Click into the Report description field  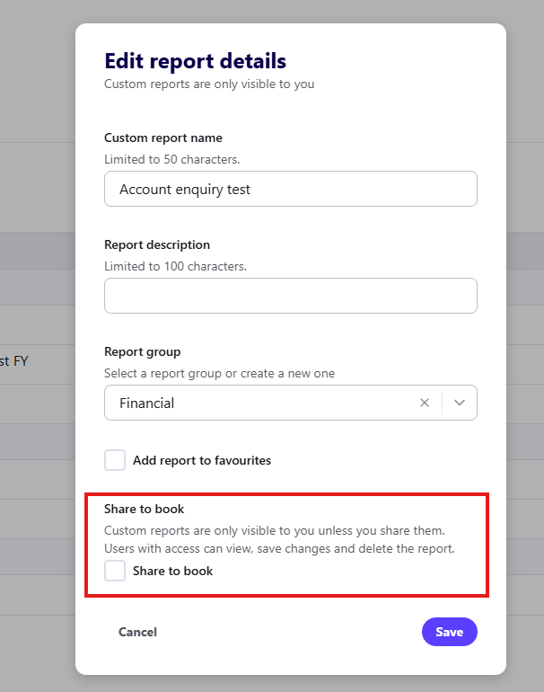(290, 296)
